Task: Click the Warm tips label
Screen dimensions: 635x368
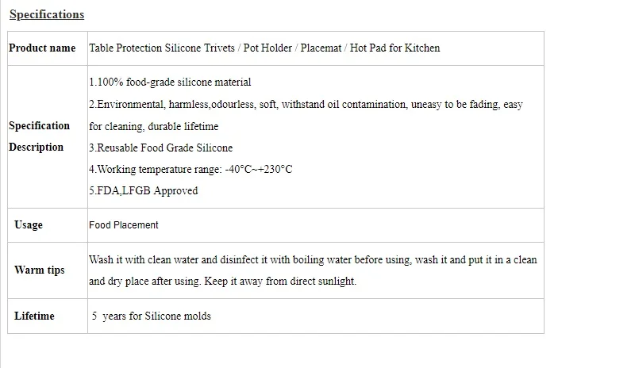Action: [39, 270]
